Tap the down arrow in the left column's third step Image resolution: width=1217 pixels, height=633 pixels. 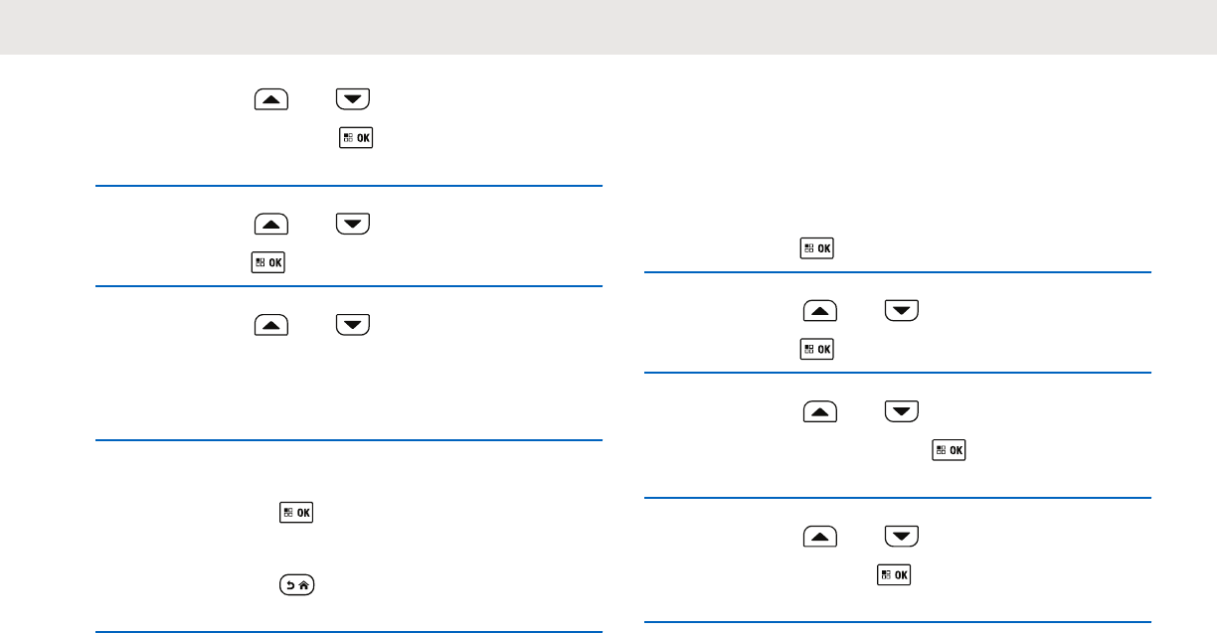tap(352, 324)
